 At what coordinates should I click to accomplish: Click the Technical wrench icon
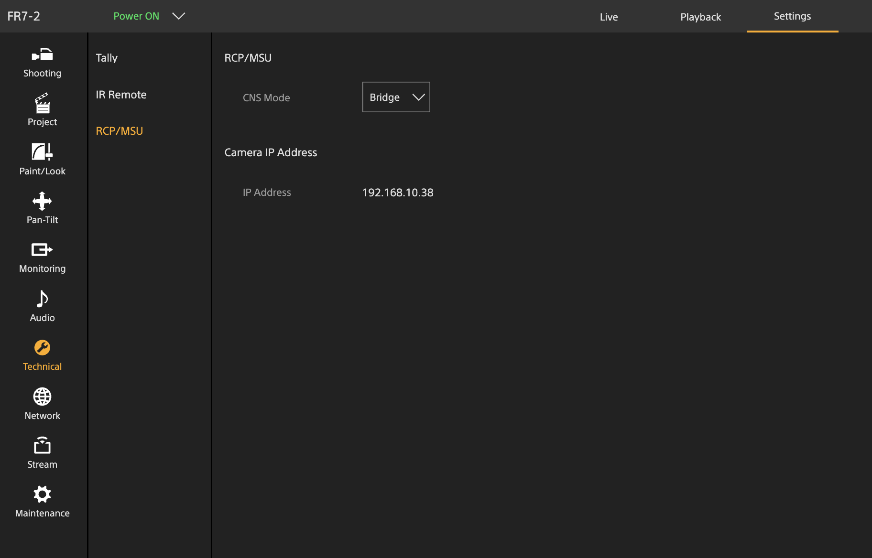click(x=42, y=348)
